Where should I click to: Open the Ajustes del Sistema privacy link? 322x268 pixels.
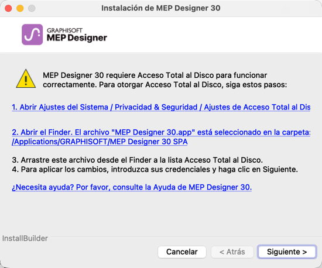point(161,107)
